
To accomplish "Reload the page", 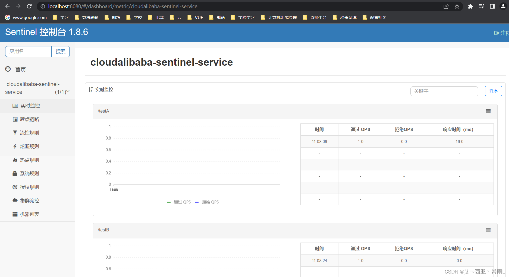I will [29, 6].
